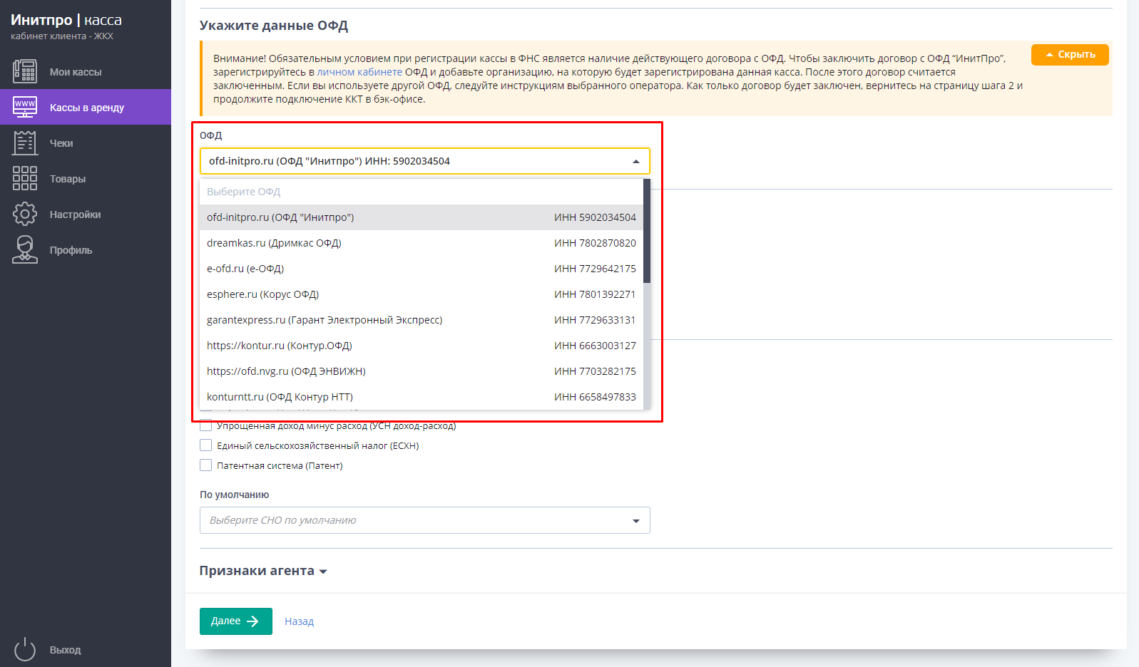This screenshot has width=1139, height=667.
Task: Choose https://kontur.ru (Контур.ОФД) option
Action: [x=422, y=346]
